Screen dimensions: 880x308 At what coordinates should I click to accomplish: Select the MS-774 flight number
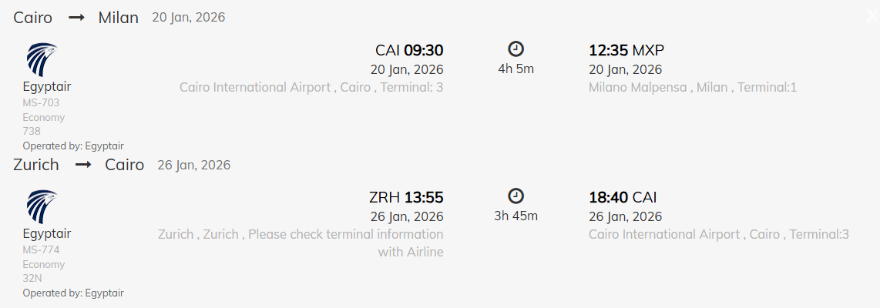pyautogui.click(x=41, y=249)
